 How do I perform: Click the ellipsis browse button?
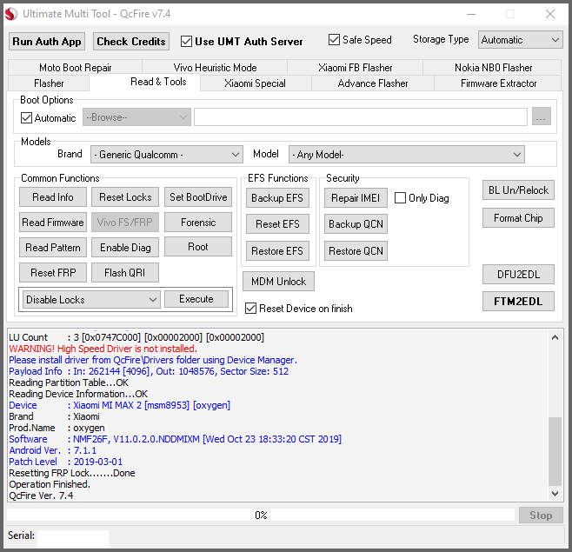pyautogui.click(x=542, y=116)
